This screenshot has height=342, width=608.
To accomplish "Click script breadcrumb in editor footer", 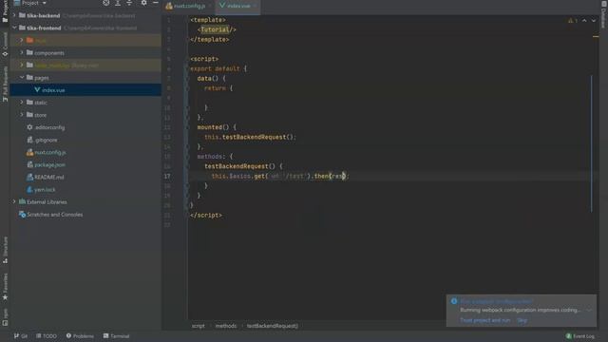I will point(199,326).
